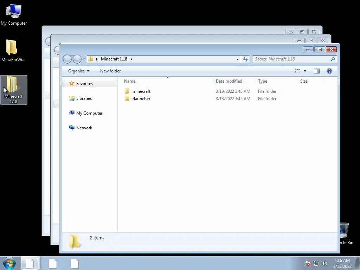Click the first taskbar window button
The image size is (360, 270).
[x=30, y=263]
